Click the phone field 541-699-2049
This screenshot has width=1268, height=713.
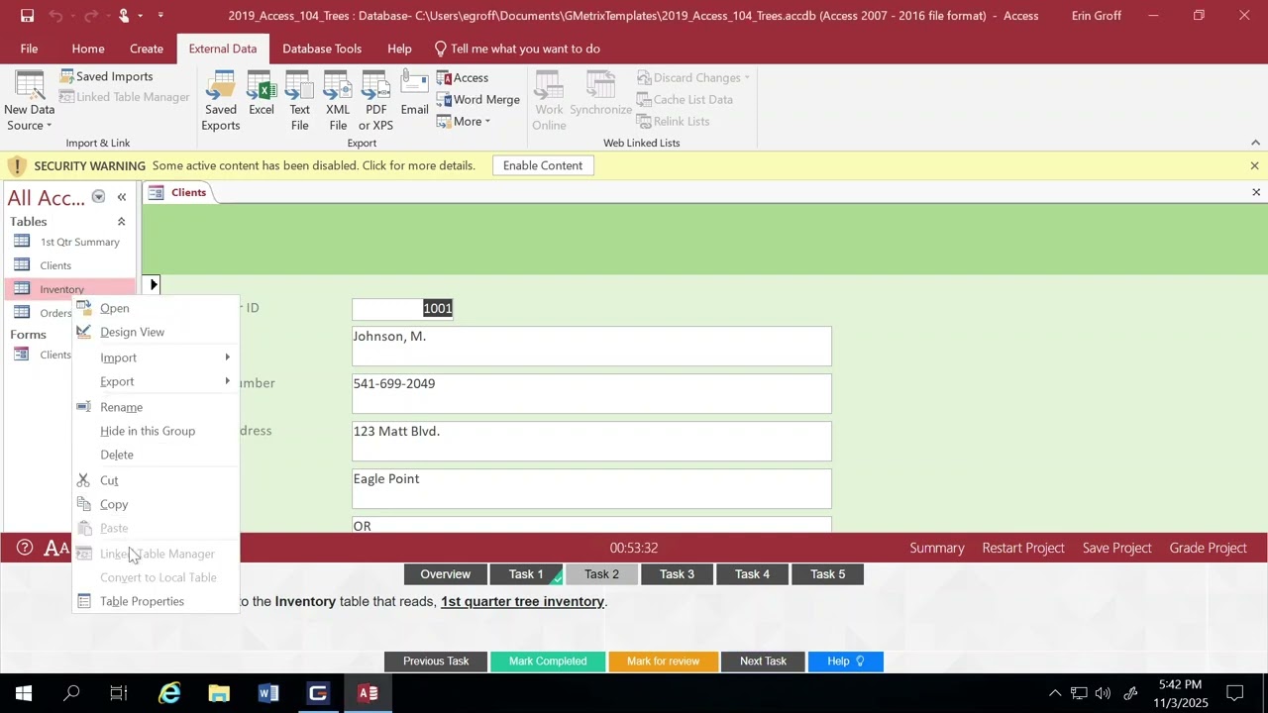point(591,393)
